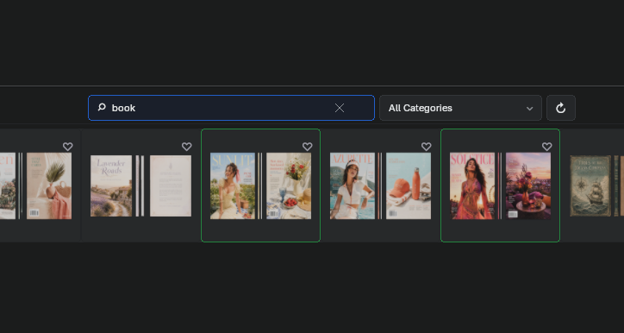Click the search field containing "book"
624x333 pixels.
pyautogui.click(x=231, y=108)
